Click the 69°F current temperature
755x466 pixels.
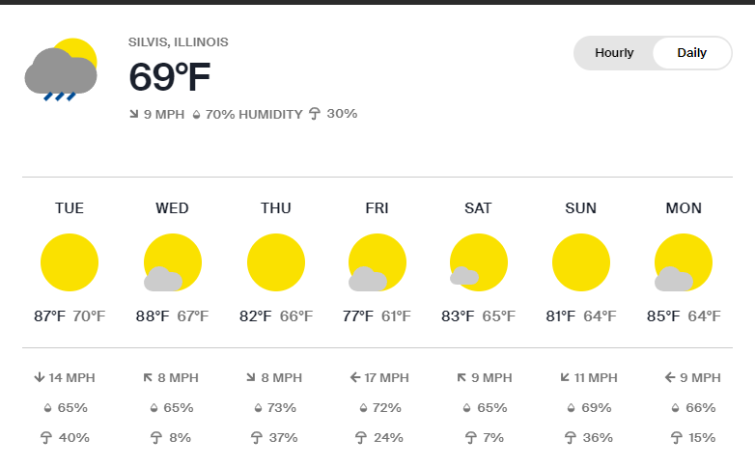coord(169,77)
